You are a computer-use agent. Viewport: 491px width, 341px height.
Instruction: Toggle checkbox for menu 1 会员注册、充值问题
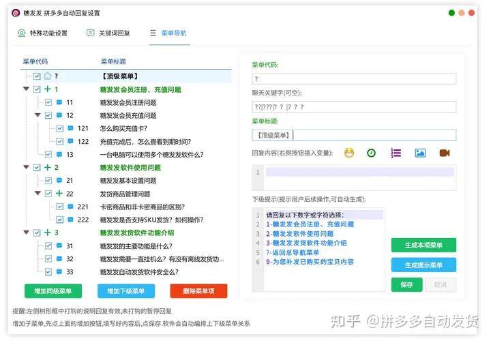[x=37, y=89]
